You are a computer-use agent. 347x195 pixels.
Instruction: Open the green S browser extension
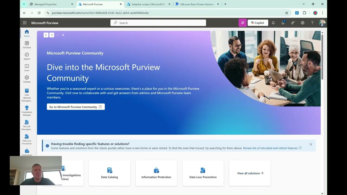coord(297,13)
